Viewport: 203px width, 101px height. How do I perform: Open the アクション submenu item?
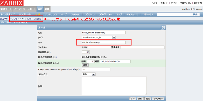click(x=76, y=15)
